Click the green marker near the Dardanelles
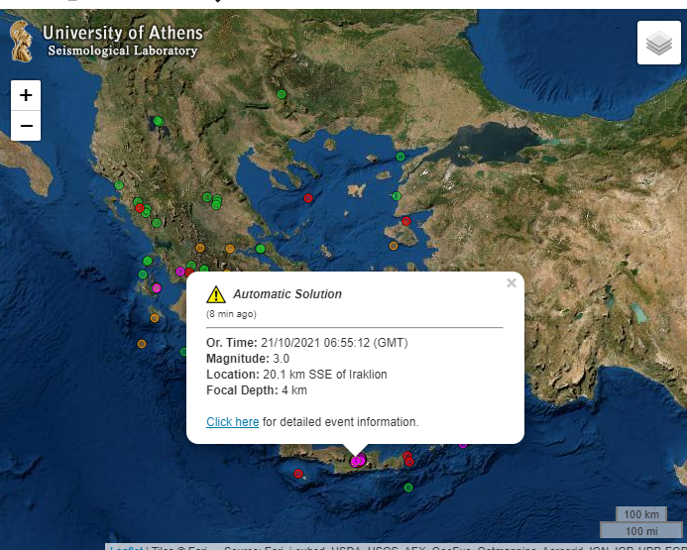The width and height of the screenshot is (687, 550). point(401,157)
